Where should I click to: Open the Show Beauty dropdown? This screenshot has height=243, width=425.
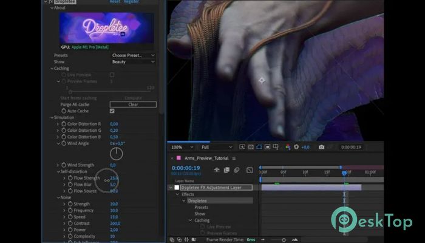(x=133, y=61)
